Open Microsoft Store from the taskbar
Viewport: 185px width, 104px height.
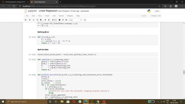pos(68,101)
